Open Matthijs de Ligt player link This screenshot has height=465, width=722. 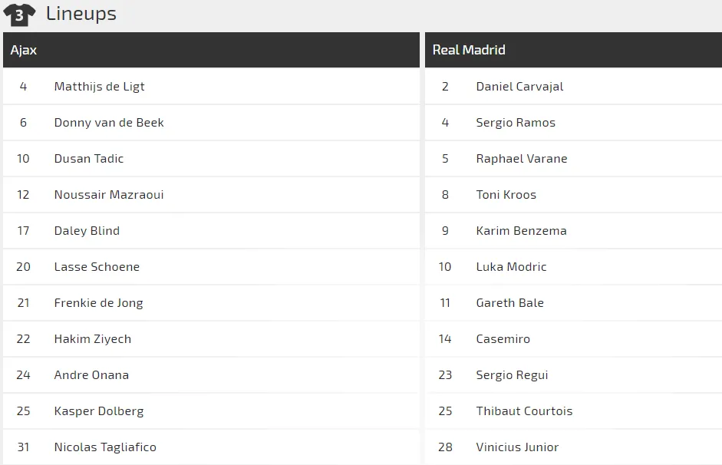99,87
